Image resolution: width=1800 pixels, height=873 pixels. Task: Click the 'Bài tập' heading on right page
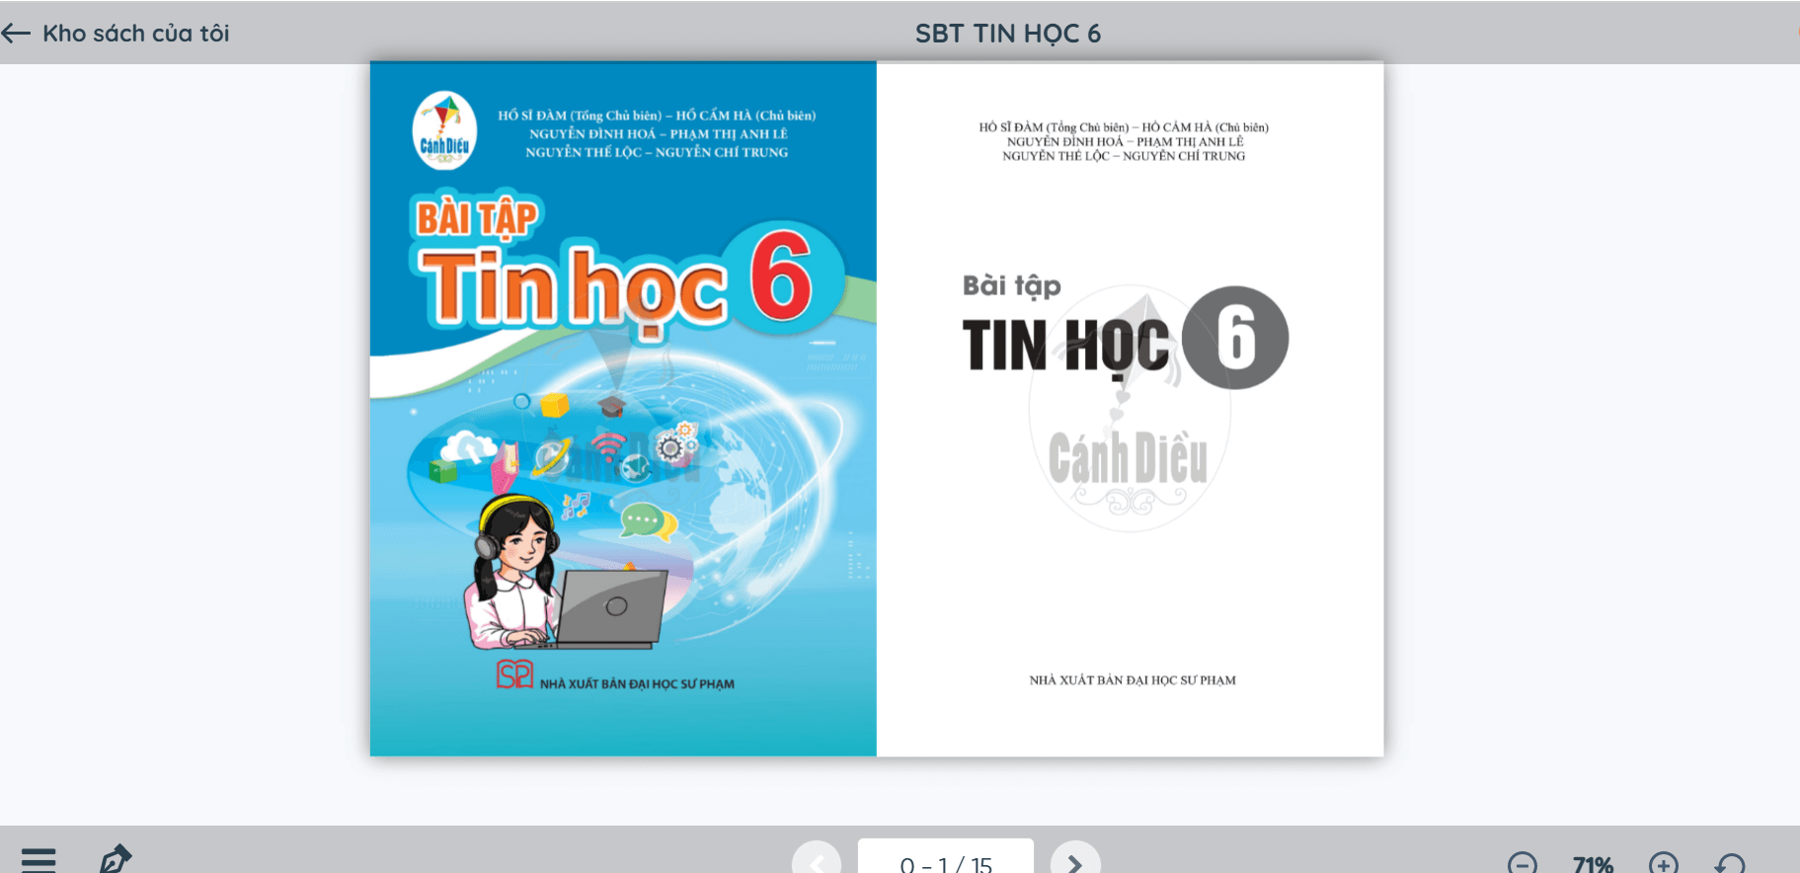coord(1012,286)
